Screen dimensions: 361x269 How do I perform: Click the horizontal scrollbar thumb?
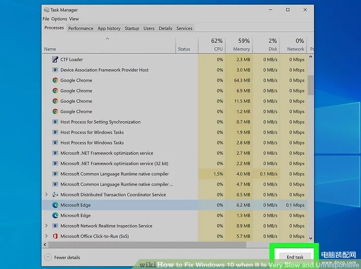coord(147,245)
